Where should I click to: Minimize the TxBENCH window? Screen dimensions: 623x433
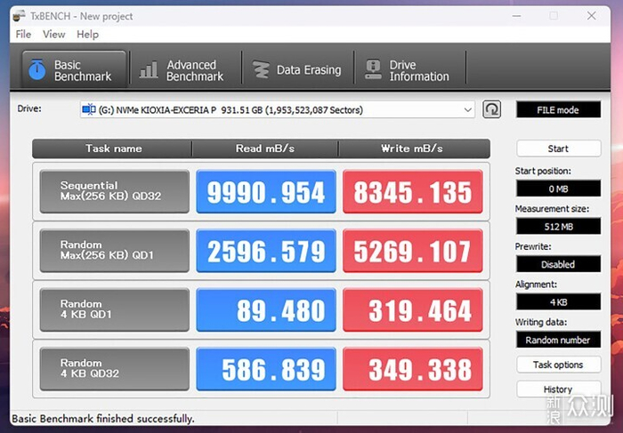516,16
